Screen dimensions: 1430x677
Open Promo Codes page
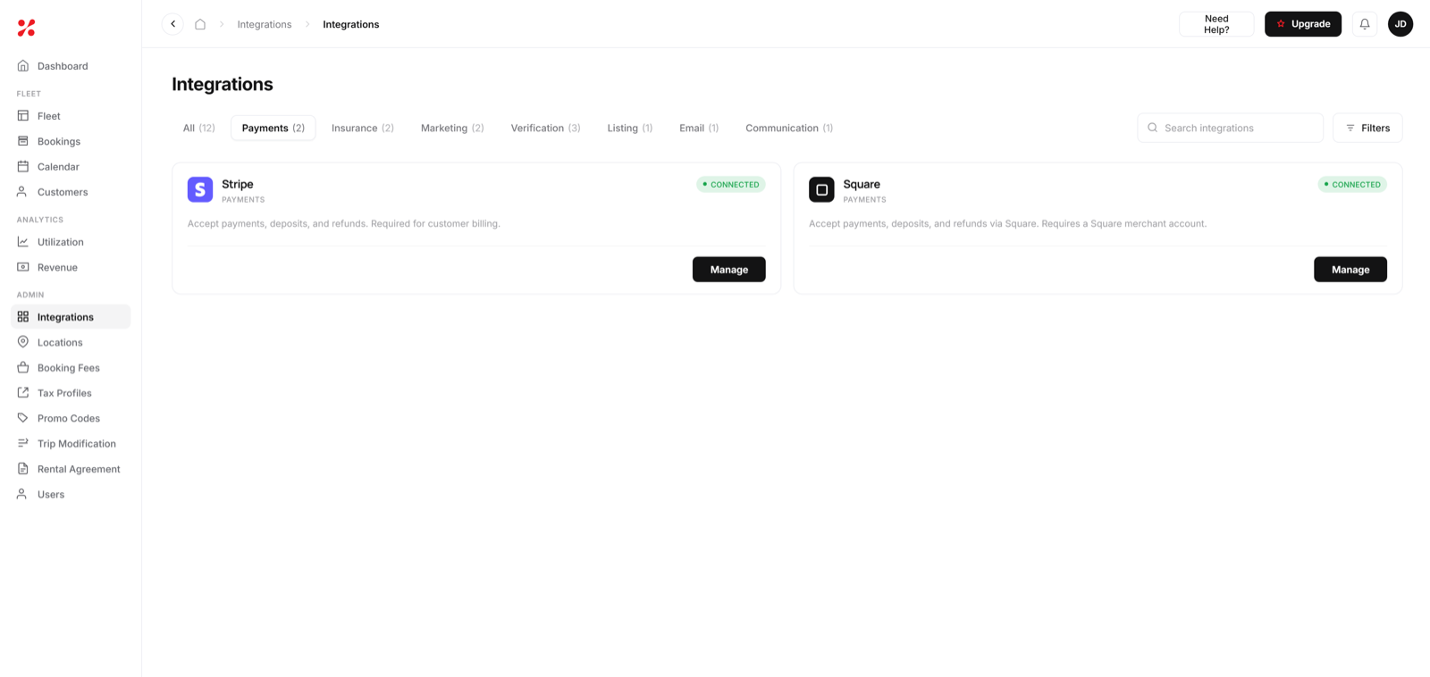pos(71,418)
